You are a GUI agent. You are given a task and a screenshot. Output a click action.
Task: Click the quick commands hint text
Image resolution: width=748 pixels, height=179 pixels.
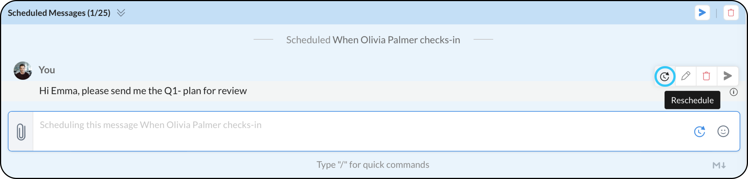point(373,165)
